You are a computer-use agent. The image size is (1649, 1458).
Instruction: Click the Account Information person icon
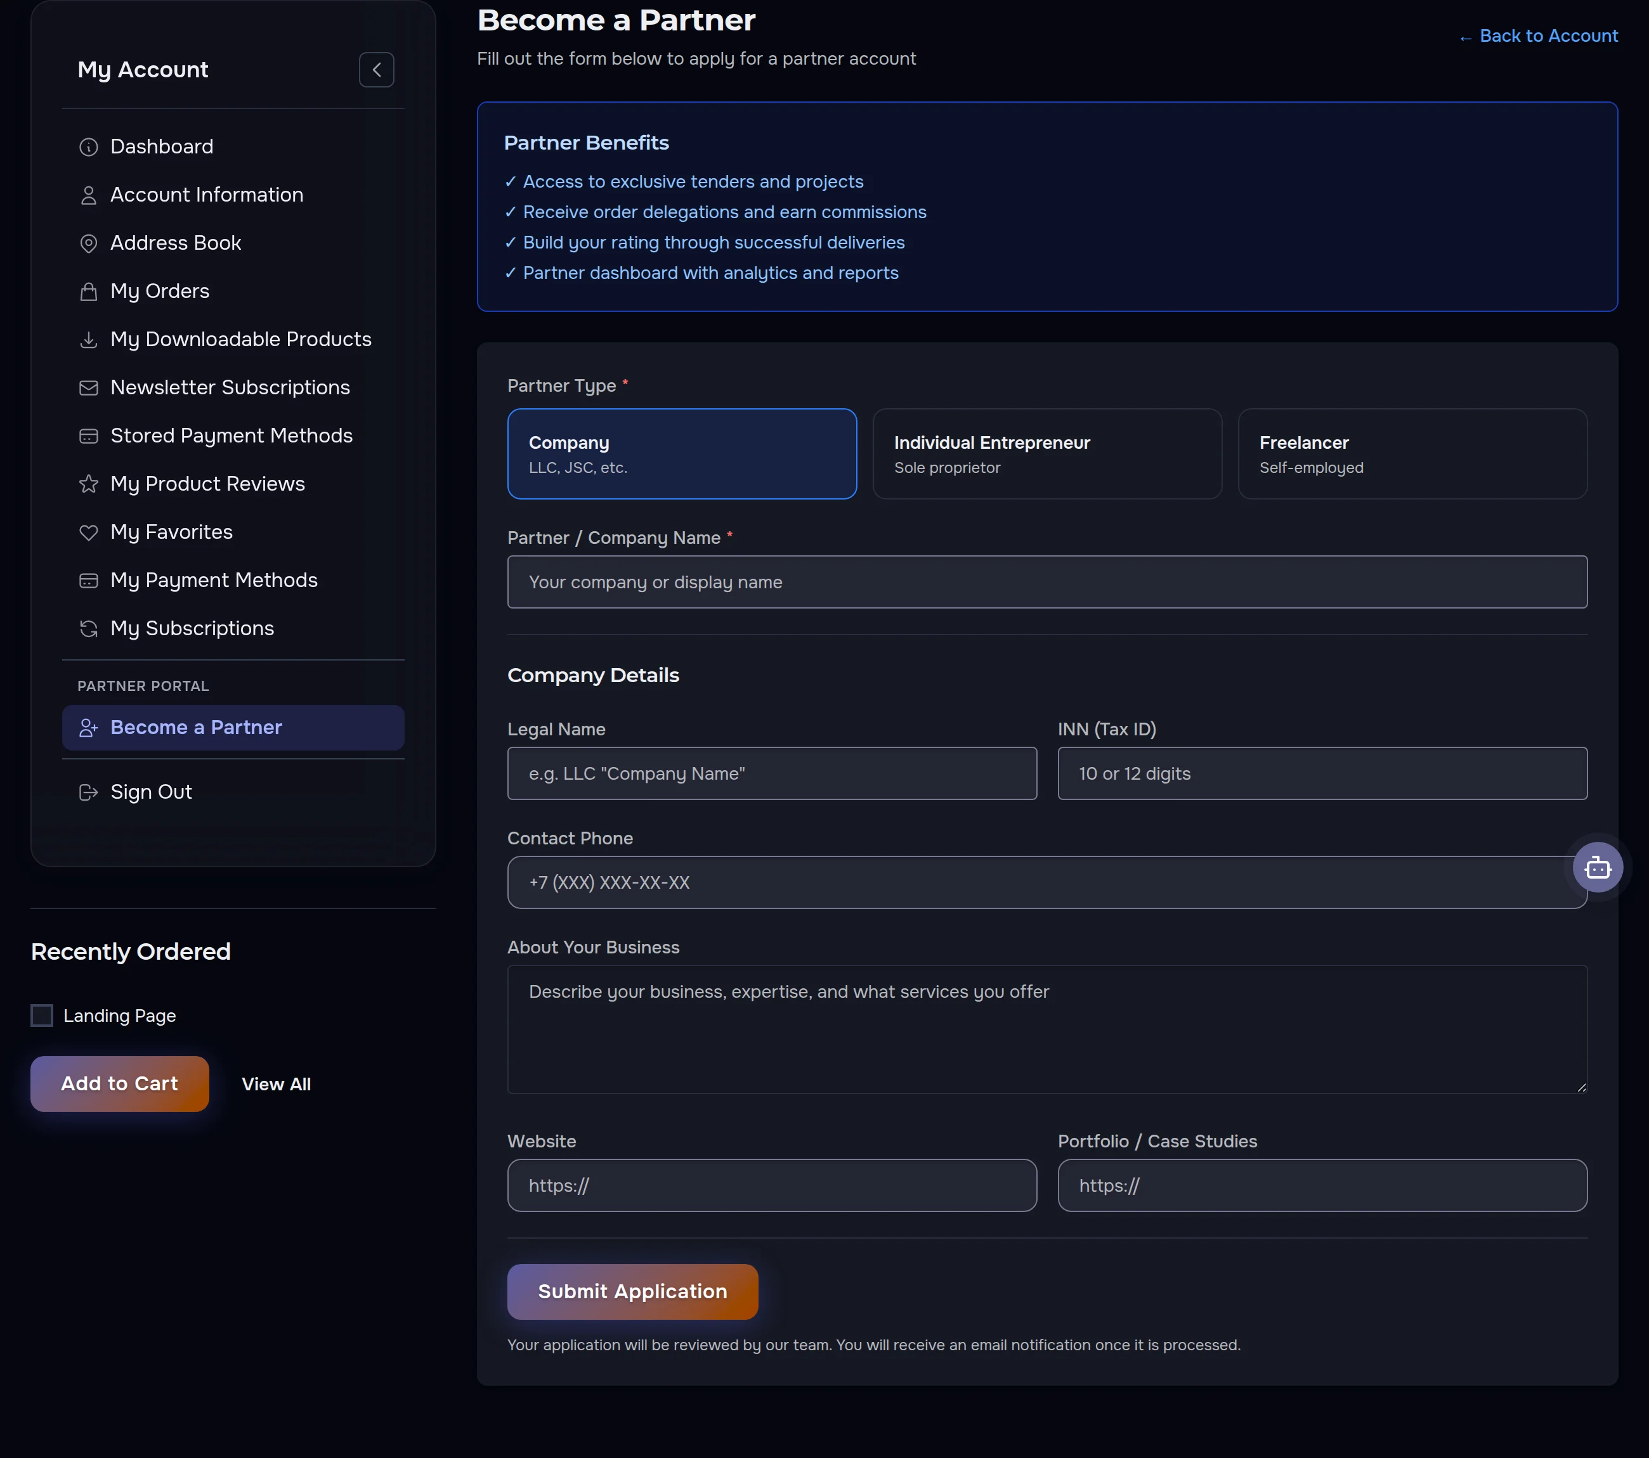tap(89, 195)
